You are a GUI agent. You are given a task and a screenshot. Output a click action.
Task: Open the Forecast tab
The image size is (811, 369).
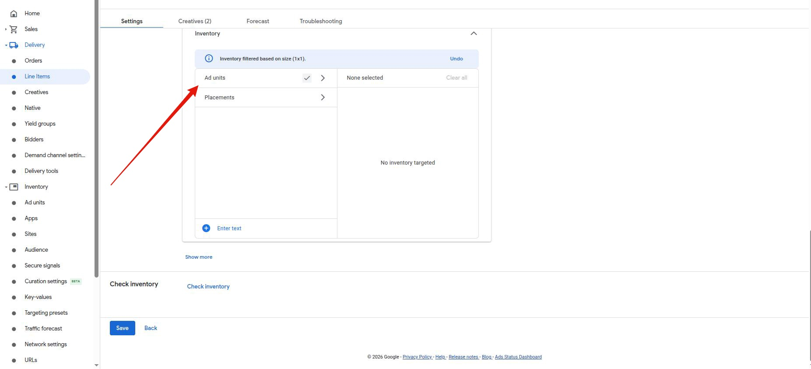(x=258, y=21)
